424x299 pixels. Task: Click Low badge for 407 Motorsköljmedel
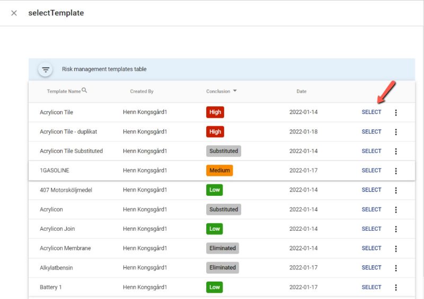(x=215, y=190)
